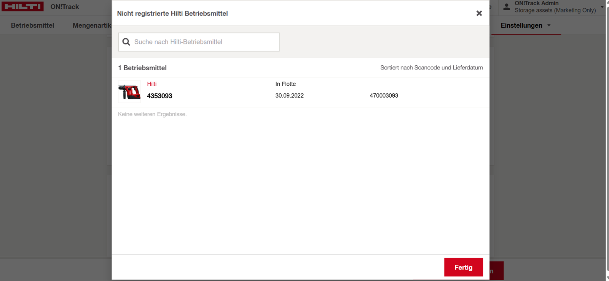This screenshot has height=281, width=609.
Task: Click Sortiert nach Scancode und Lieferdatum
Action: click(x=432, y=68)
